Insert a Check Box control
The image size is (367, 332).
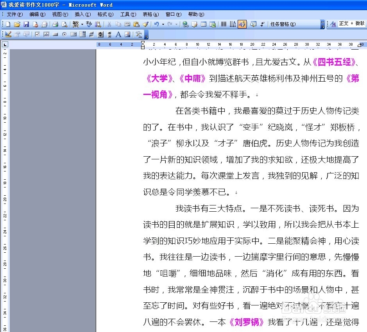[x=37, y=34]
